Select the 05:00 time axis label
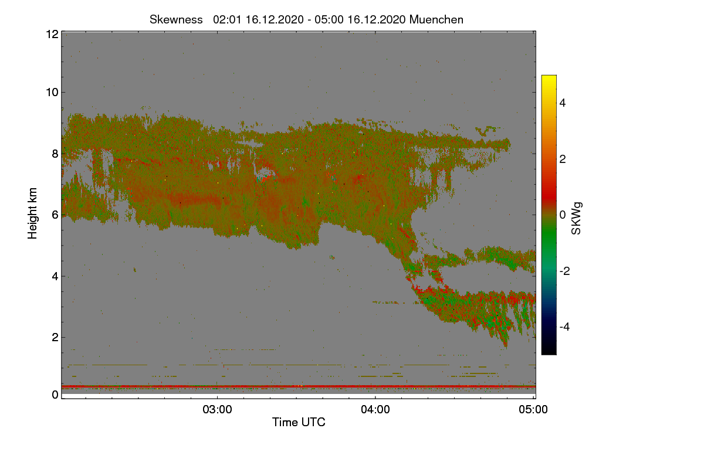 [534, 409]
